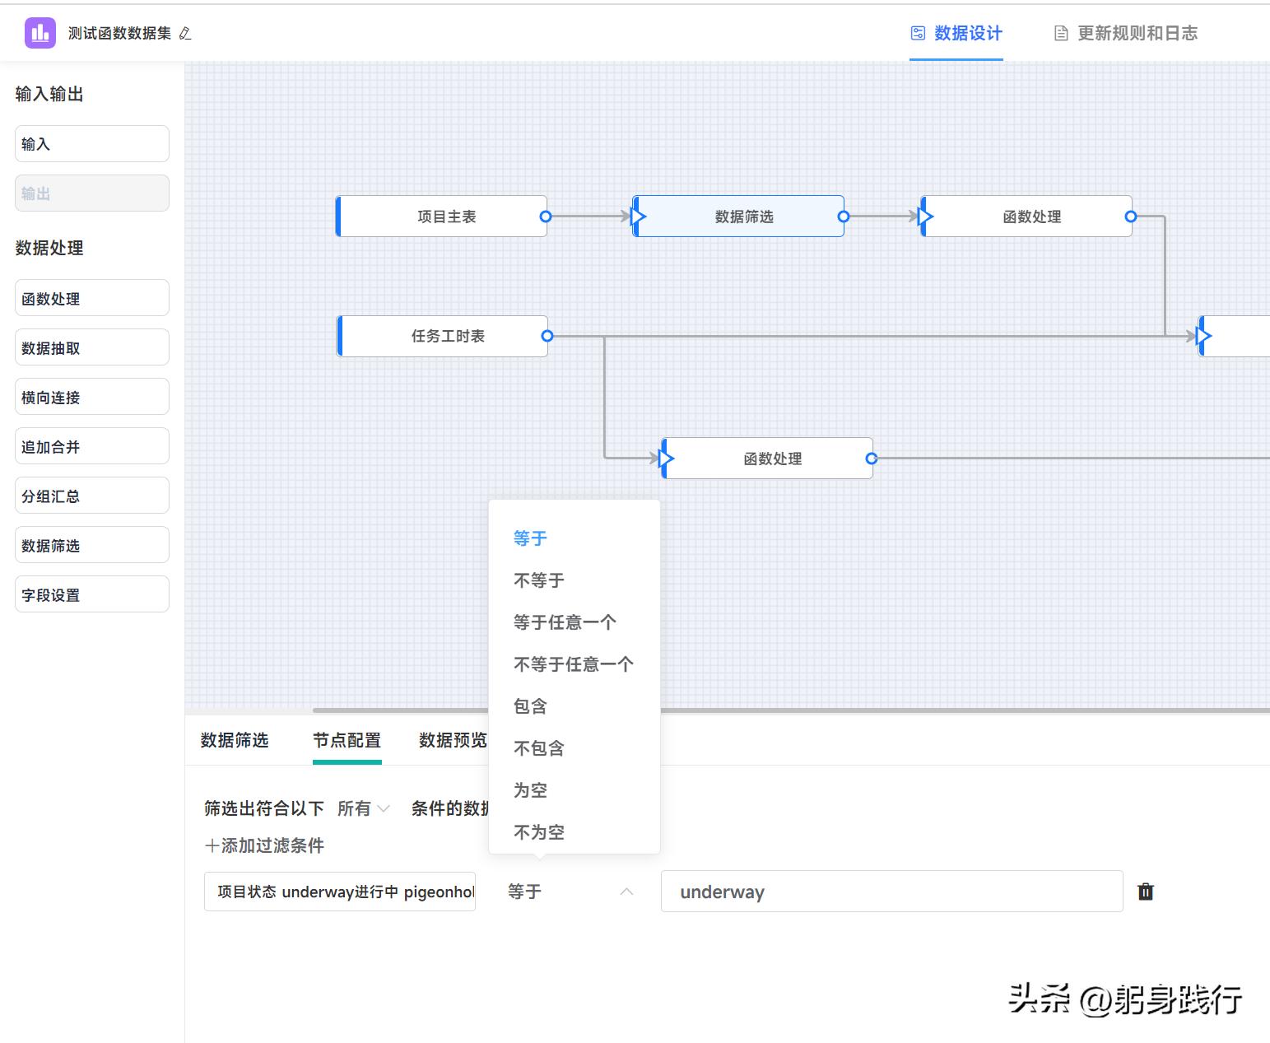Click the edit pencil next to 测试函数数据集
This screenshot has width=1270, height=1043.
pyautogui.click(x=185, y=34)
